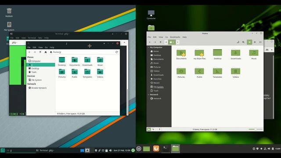Click left path arrow in Nemo pathbar
The height and width of the screenshot is (158, 281).
click(x=166, y=42)
